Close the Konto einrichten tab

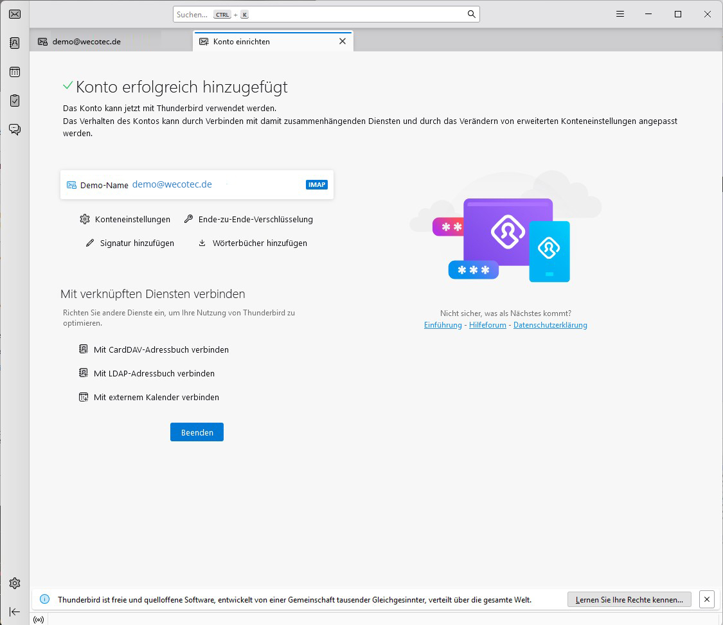point(342,42)
